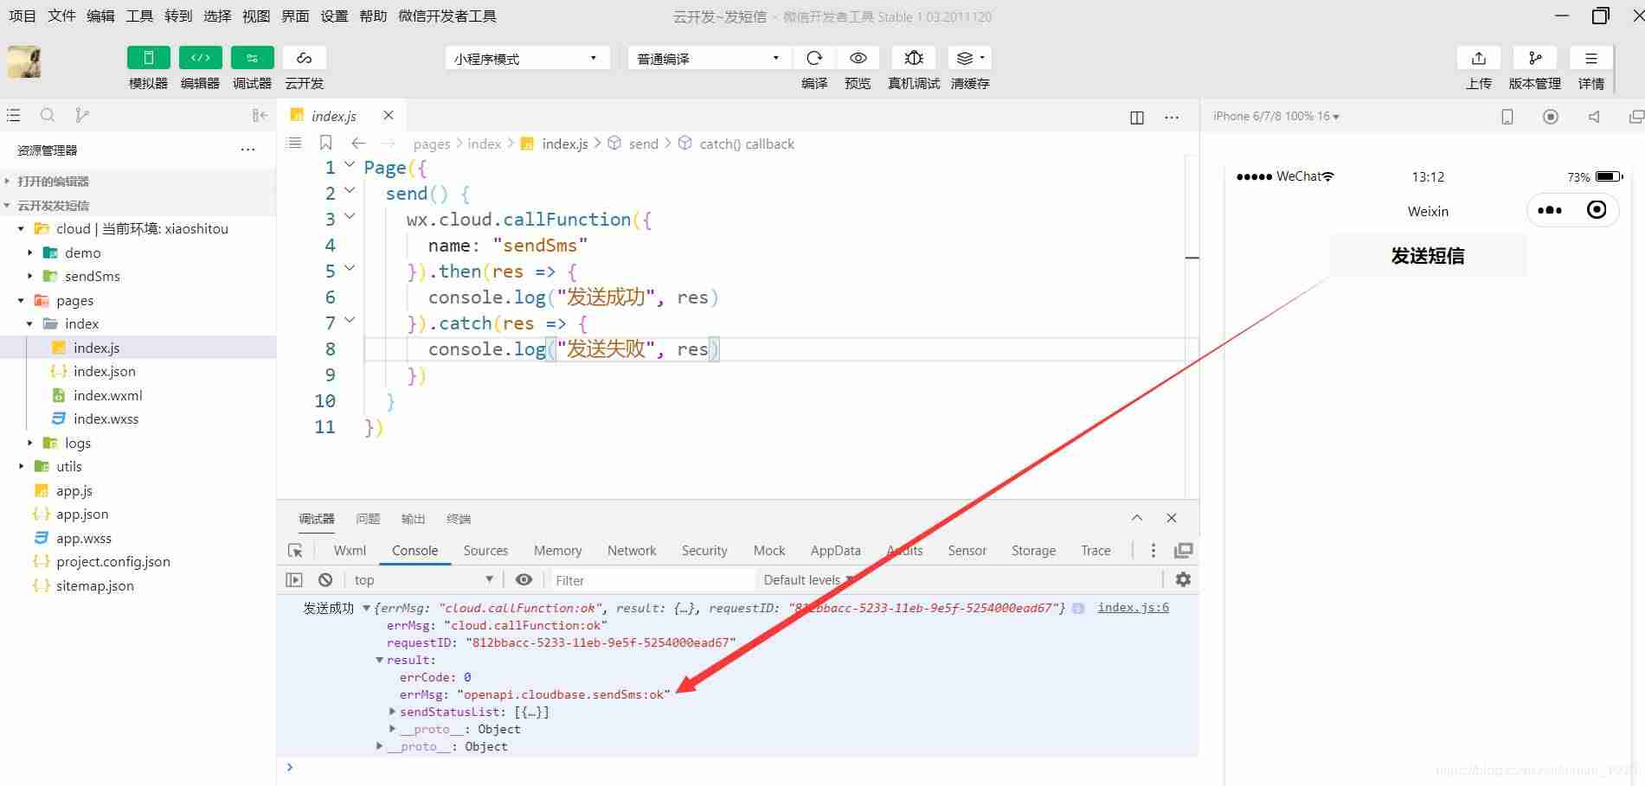The height and width of the screenshot is (786, 1645).
Task: Toggle the 模拟器 simulator panel button
Action: 148,58
